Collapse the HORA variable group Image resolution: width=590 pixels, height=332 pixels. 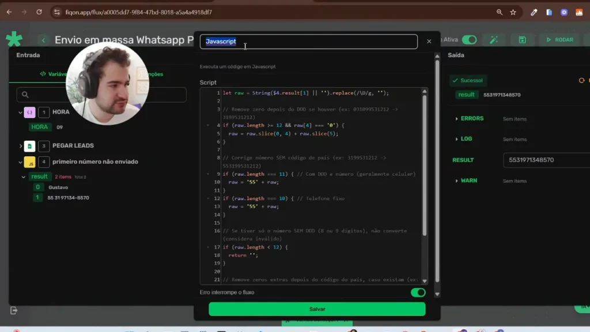[x=21, y=112]
